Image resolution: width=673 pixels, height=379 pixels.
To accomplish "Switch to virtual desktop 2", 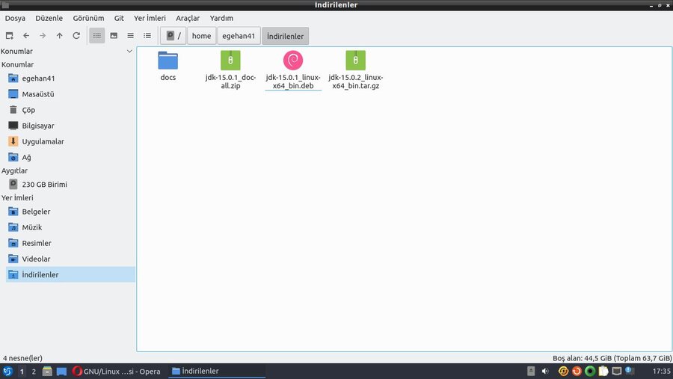I will [x=34, y=372].
